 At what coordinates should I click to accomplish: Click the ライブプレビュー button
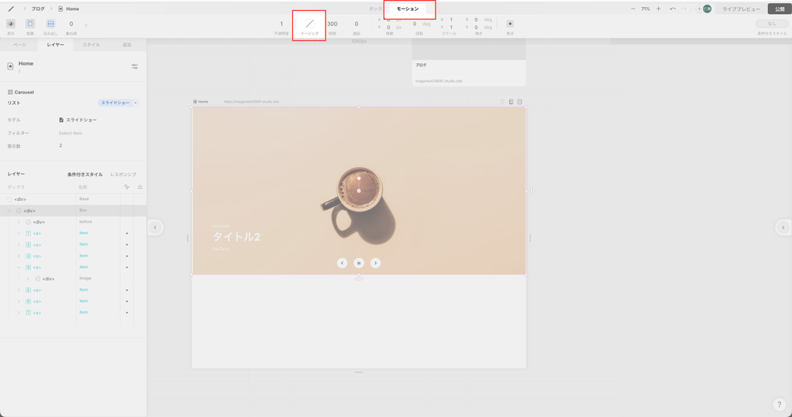[740, 8]
